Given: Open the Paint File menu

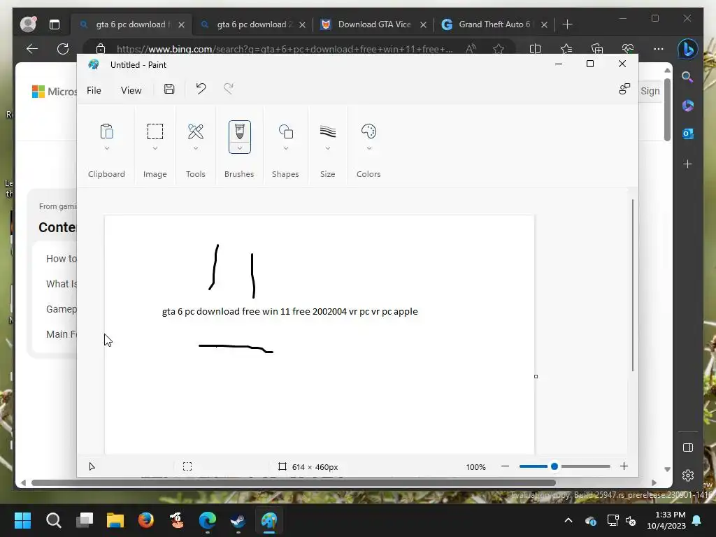Looking at the screenshot, I should tap(94, 90).
